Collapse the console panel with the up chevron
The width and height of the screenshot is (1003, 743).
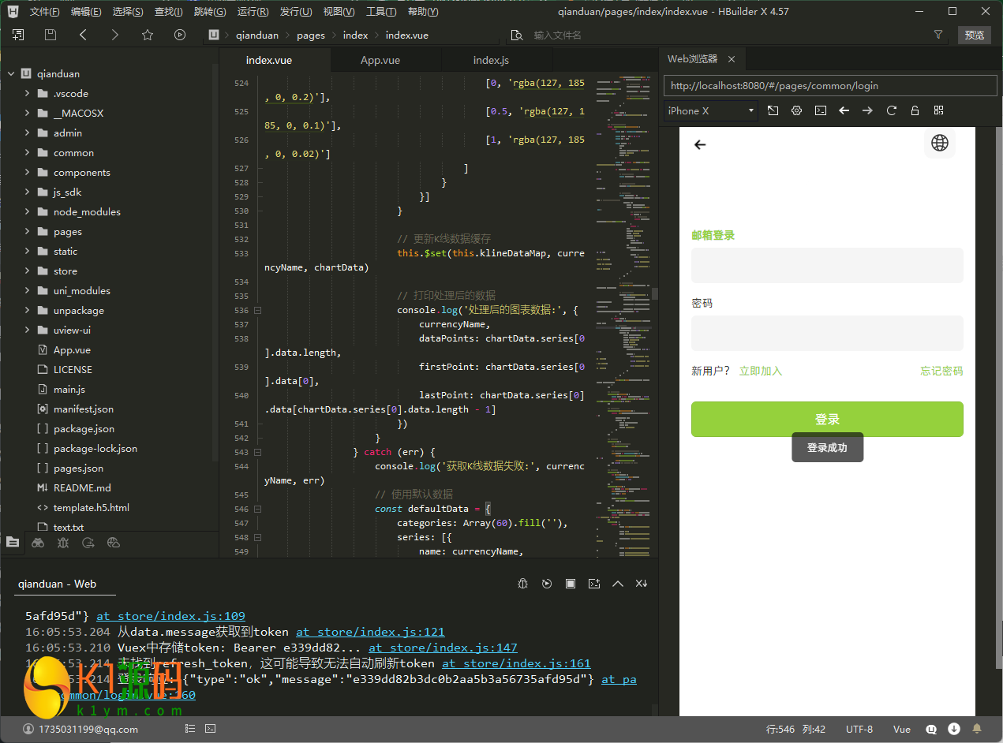pyautogui.click(x=618, y=584)
